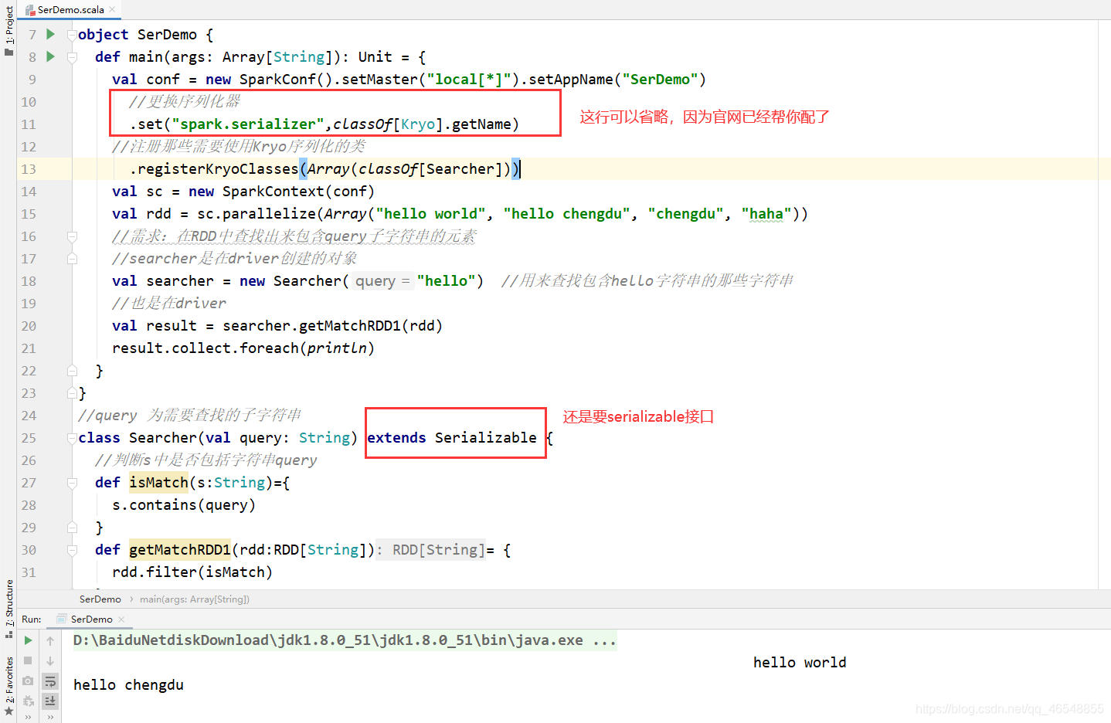Click 'setAppName' on line 9
Image resolution: width=1111 pixels, height=723 pixels.
pyautogui.click(x=571, y=79)
